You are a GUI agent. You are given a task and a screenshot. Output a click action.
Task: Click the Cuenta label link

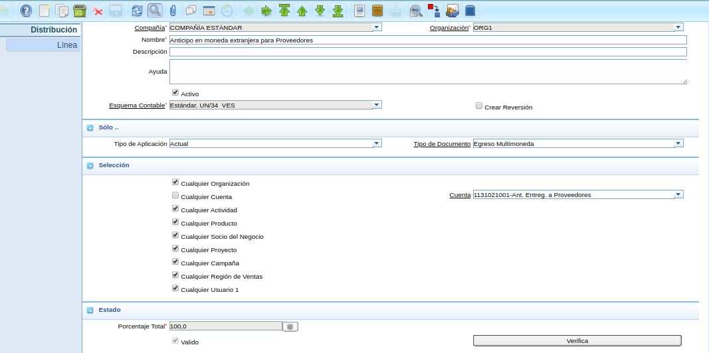click(x=460, y=196)
